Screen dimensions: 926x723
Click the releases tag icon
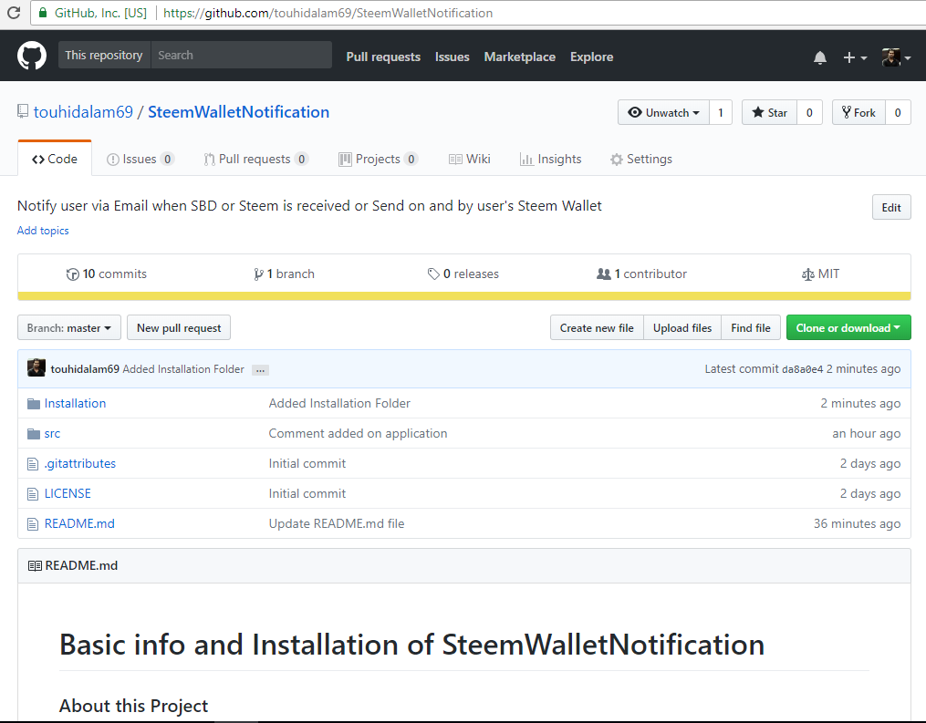[433, 274]
